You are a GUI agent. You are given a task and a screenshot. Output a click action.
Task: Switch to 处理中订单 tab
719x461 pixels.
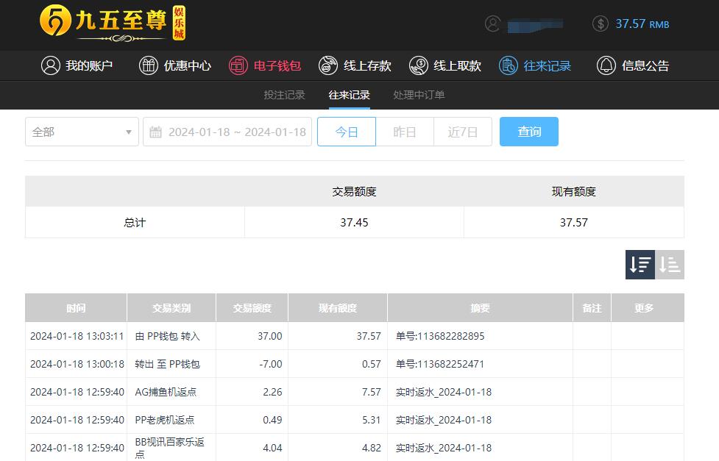[419, 95]
